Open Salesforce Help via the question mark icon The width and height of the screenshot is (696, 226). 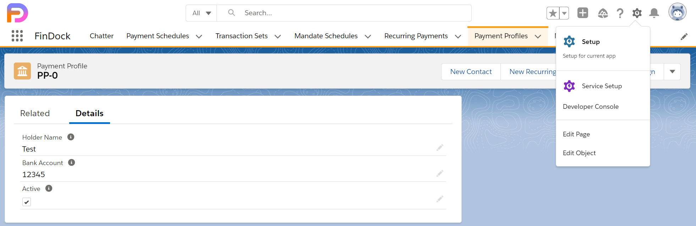(620, 13)
